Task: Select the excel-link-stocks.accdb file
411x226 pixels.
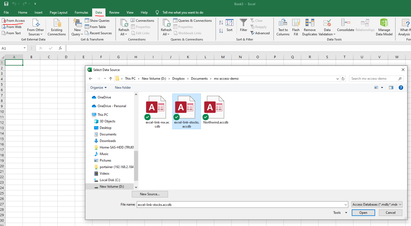Action: [x=186, y=112]
